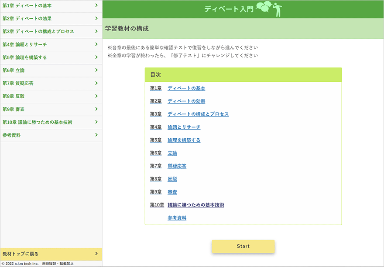Open sidebar item 参考資料
Viewport: 384px width, 267px height.
point(51,135)
